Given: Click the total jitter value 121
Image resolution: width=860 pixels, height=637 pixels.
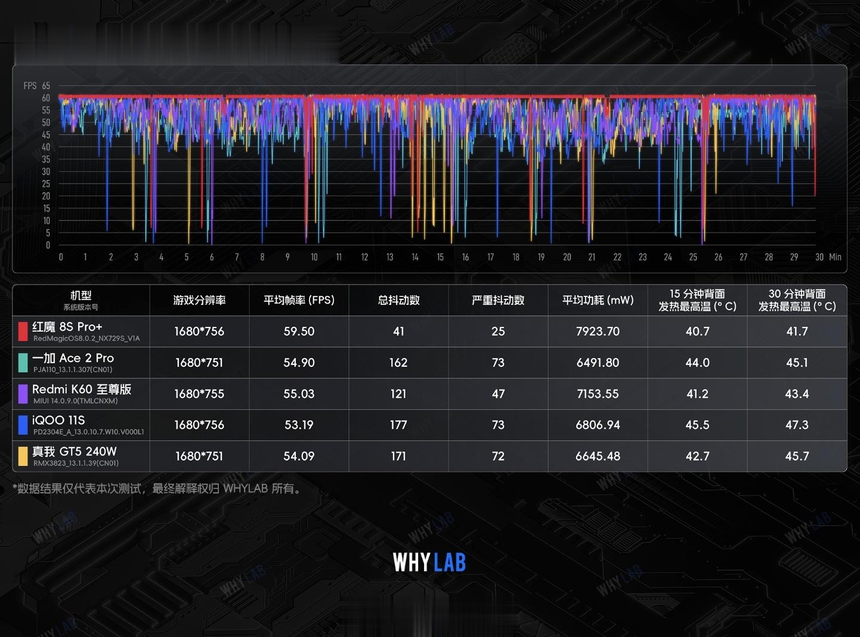Looking at the screenshot, I should [398, 394].
